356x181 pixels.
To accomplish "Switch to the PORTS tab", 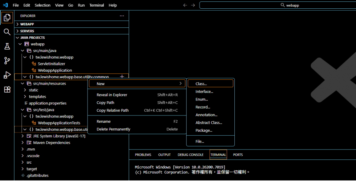I will 238,155.
